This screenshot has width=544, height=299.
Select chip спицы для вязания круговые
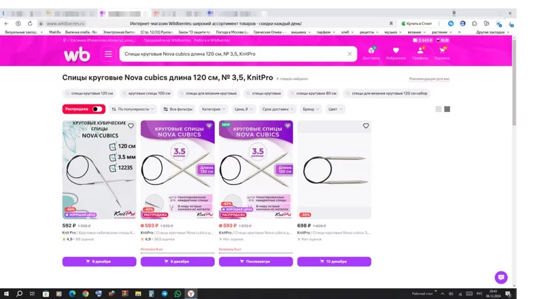(209, 93)
